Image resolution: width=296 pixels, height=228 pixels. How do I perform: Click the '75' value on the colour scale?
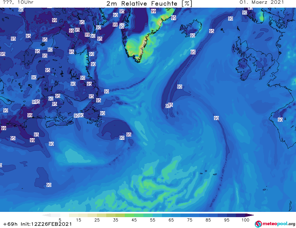pos(189,220)
